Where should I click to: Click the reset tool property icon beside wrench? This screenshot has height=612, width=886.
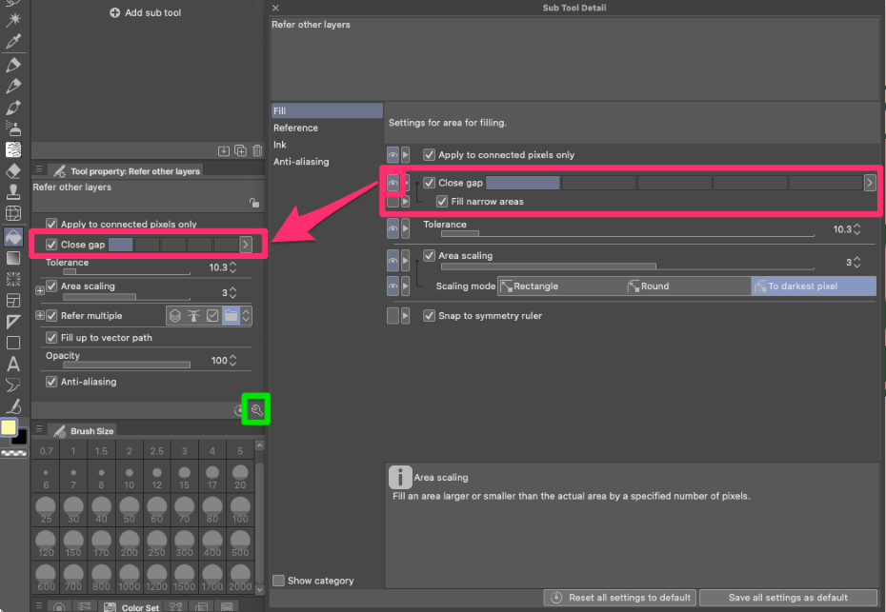(239, 410)
